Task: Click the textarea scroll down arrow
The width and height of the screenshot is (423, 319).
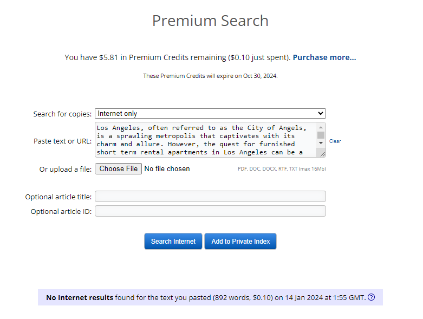Action: (321, 143)
